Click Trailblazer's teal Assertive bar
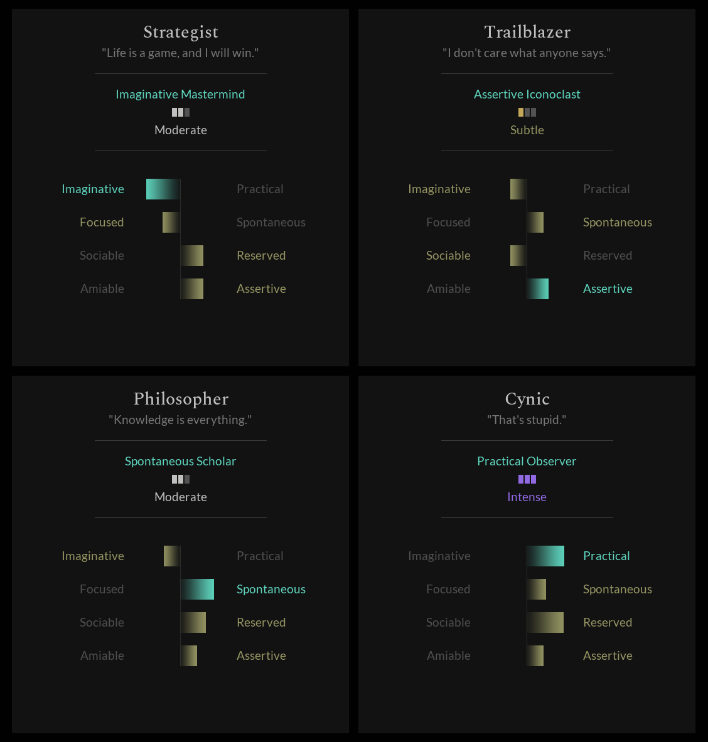Screen dimensions: 708x742 [538, 289]
